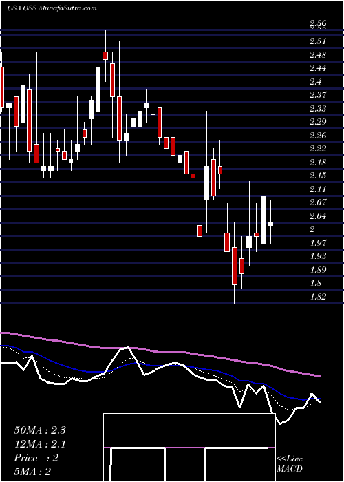Click the Price : 2 readout
Screen dimensions: 344x482
pyautogui.click(x=36, y=458)
